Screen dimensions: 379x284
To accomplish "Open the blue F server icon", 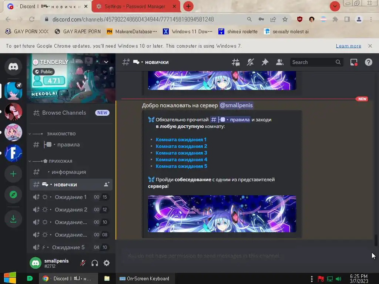I will [13, 153].
